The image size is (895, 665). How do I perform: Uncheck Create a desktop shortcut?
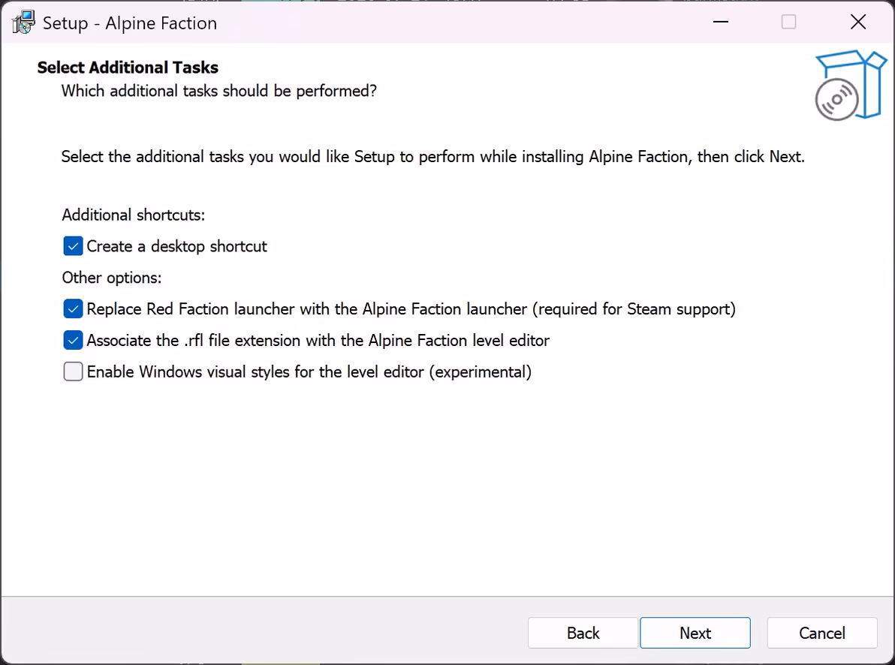[73, 246]
